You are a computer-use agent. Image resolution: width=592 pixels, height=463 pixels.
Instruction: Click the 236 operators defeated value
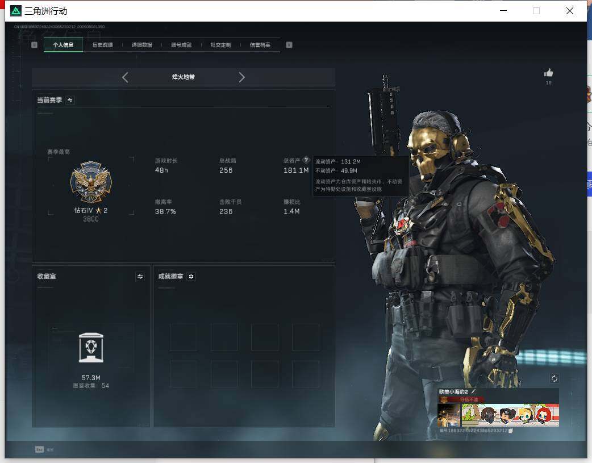(226, 211)
